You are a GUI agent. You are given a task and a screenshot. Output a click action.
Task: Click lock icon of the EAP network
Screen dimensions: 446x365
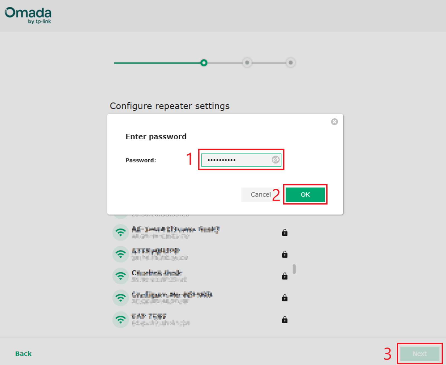pos(285,319)
